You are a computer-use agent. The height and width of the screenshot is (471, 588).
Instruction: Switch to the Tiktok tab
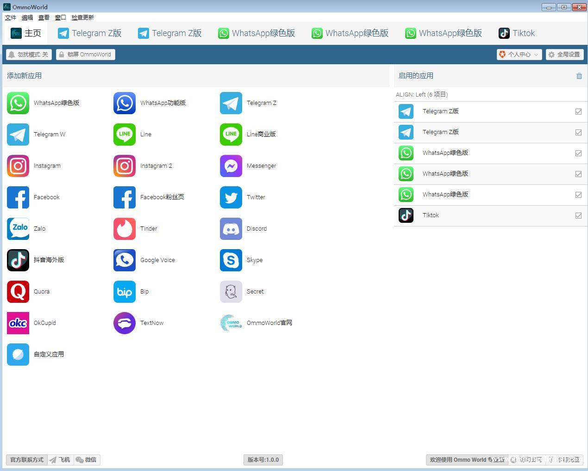[517, 33]
